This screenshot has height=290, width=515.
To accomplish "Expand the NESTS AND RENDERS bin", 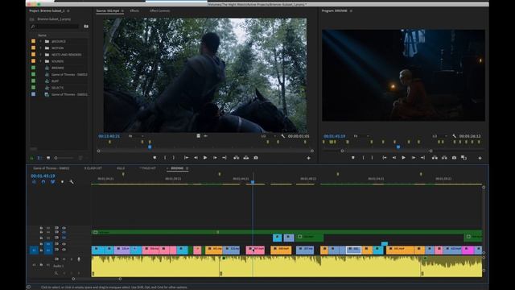I will pyautogui.click(x=41, y=55).
